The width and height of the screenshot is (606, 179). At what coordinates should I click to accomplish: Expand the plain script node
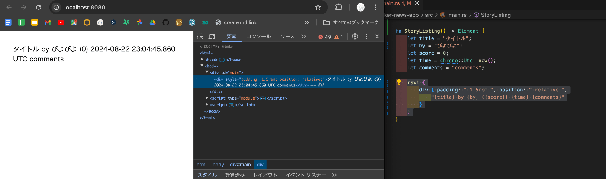click(206, 104)
